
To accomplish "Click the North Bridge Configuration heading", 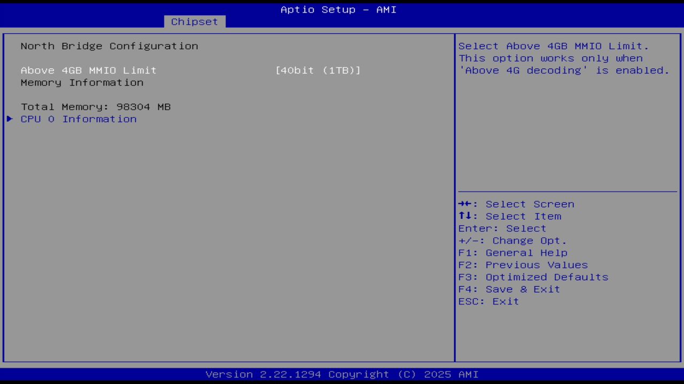I will point(109,46).
